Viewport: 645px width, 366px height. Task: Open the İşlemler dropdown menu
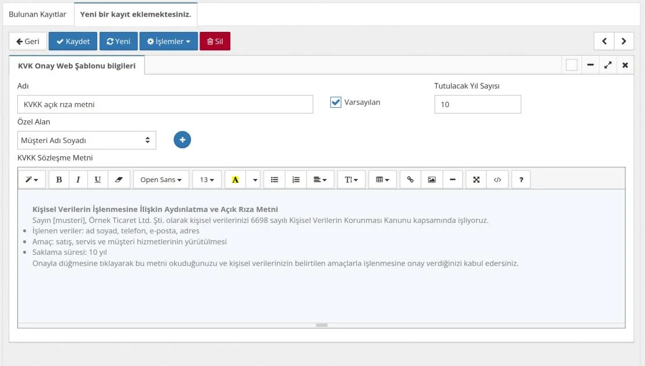click(x=169, y=41)
